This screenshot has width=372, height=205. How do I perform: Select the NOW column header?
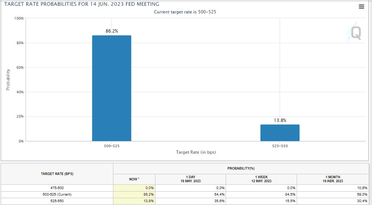(x=134, y=179)
